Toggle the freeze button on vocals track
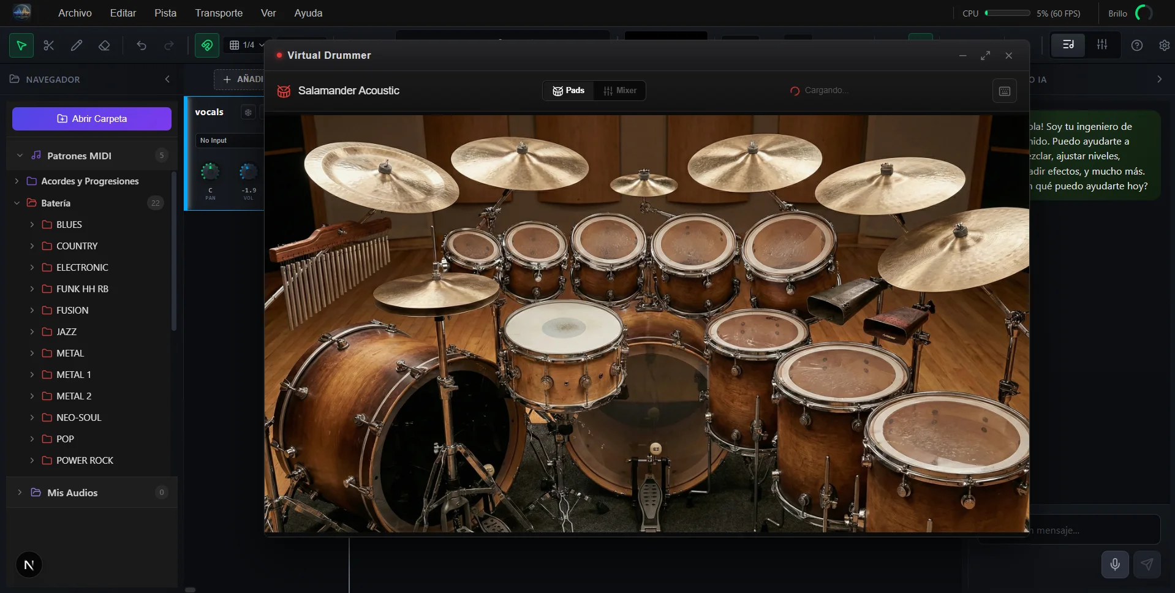Screen dimensions: 1175x593 pyautogui.click(x=248, y=112)
